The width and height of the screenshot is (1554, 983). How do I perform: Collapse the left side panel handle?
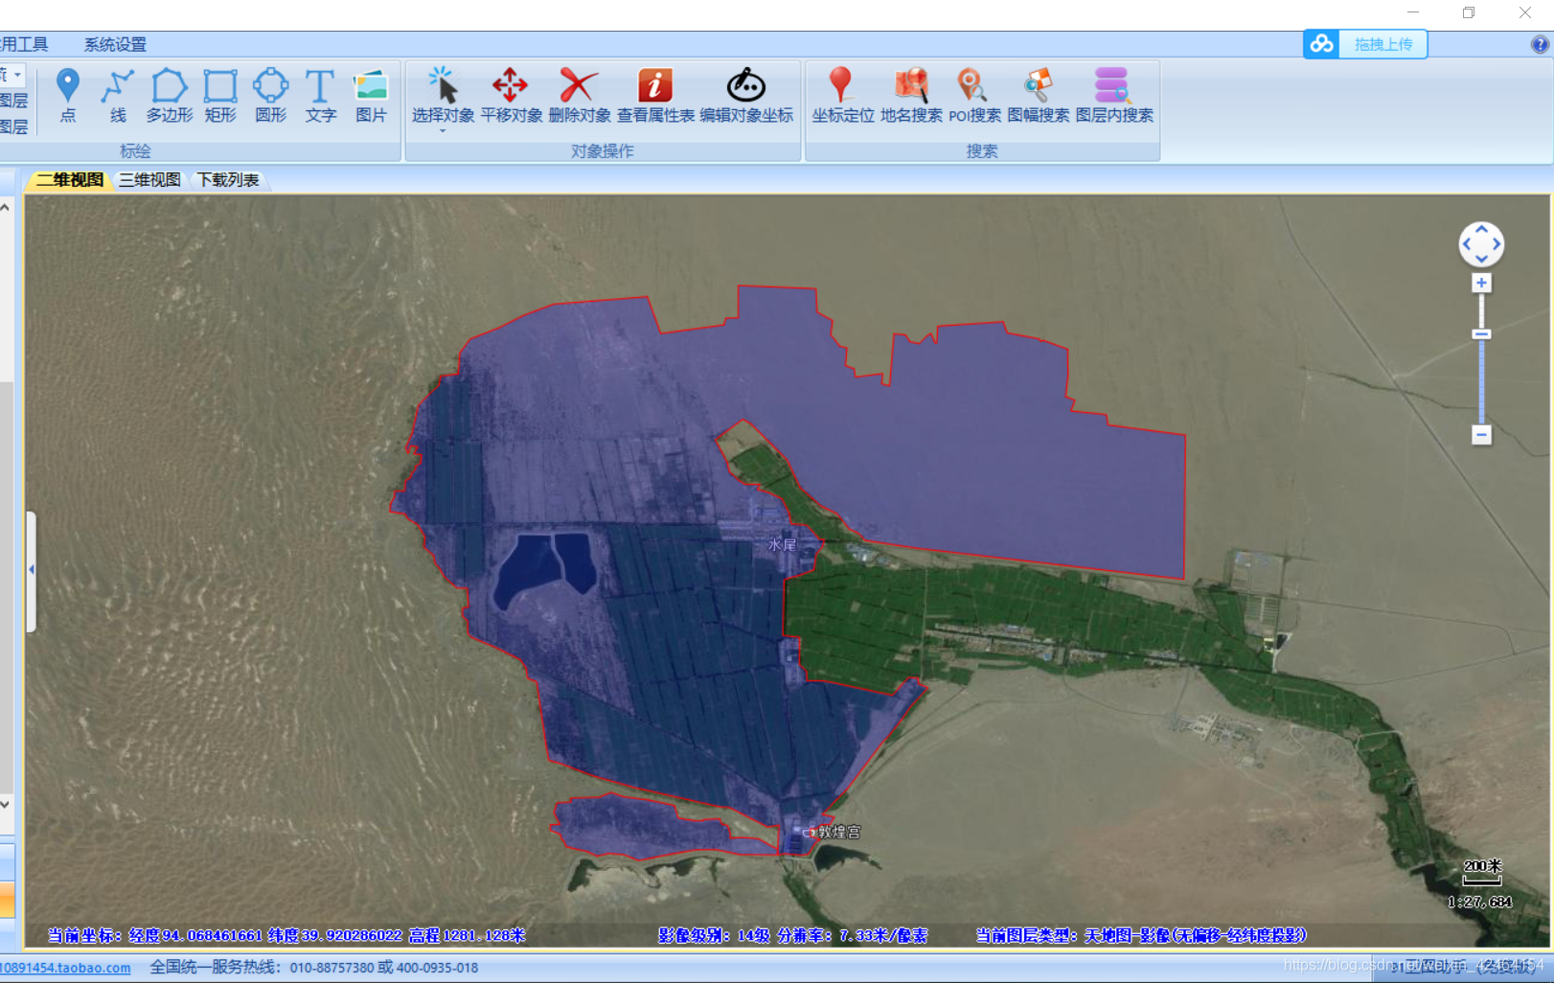(x=32, y=571)
